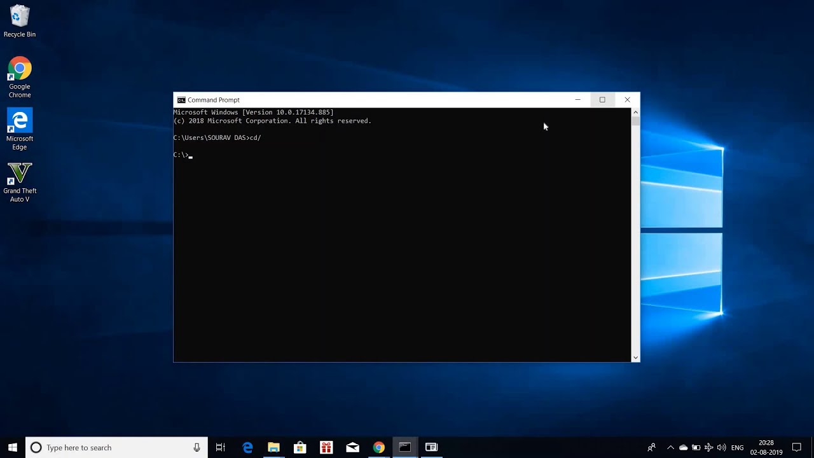The height and width of the screenshot is (458, 814).
Task: Click the Cortana circle icon in the search box
Action: (36, 447)
